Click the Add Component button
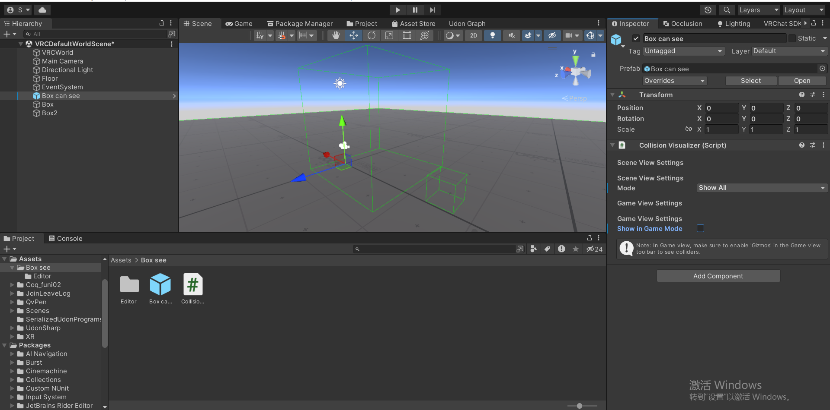This screenshot has width=830, height=410. (x=718, y=276)
